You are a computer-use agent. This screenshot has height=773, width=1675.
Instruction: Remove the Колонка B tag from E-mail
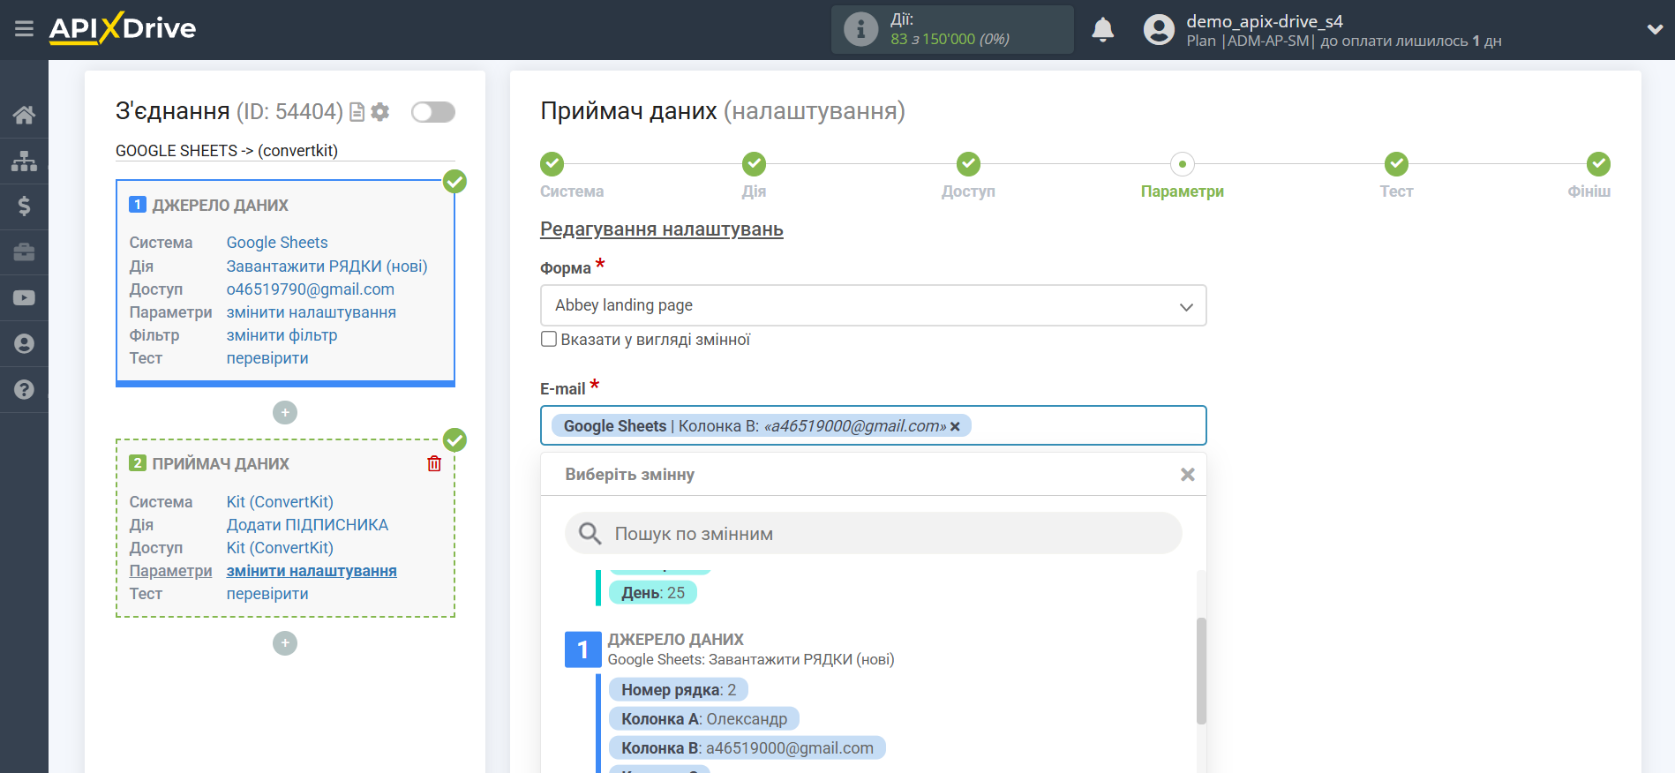coord(955,426)
